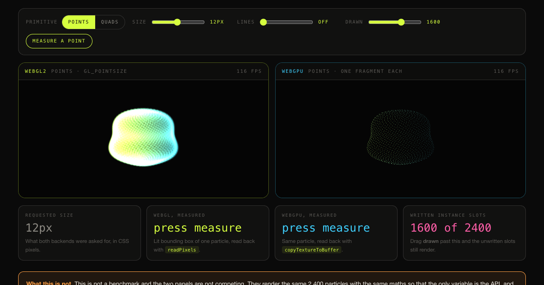Click the WEBGPU panel label
Viewport: 544px width, 285px height.
click(x=293, y=71)
